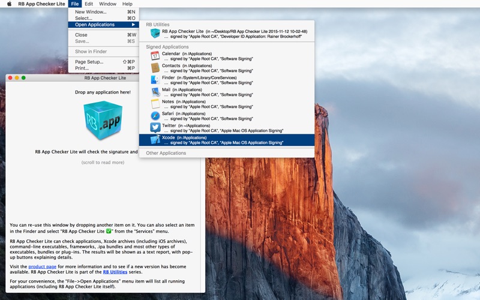Choose New Window… from File menu
Image resolution: width=480 pixels, height=300 pixels.
91,11
